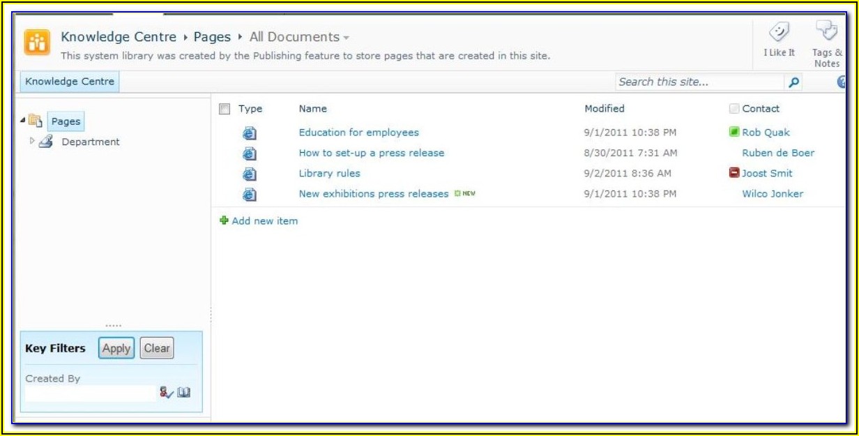Viewport: 859px width, 436px height.
Task: Click the check names icon under Created By
Action: tap(165, 393)
